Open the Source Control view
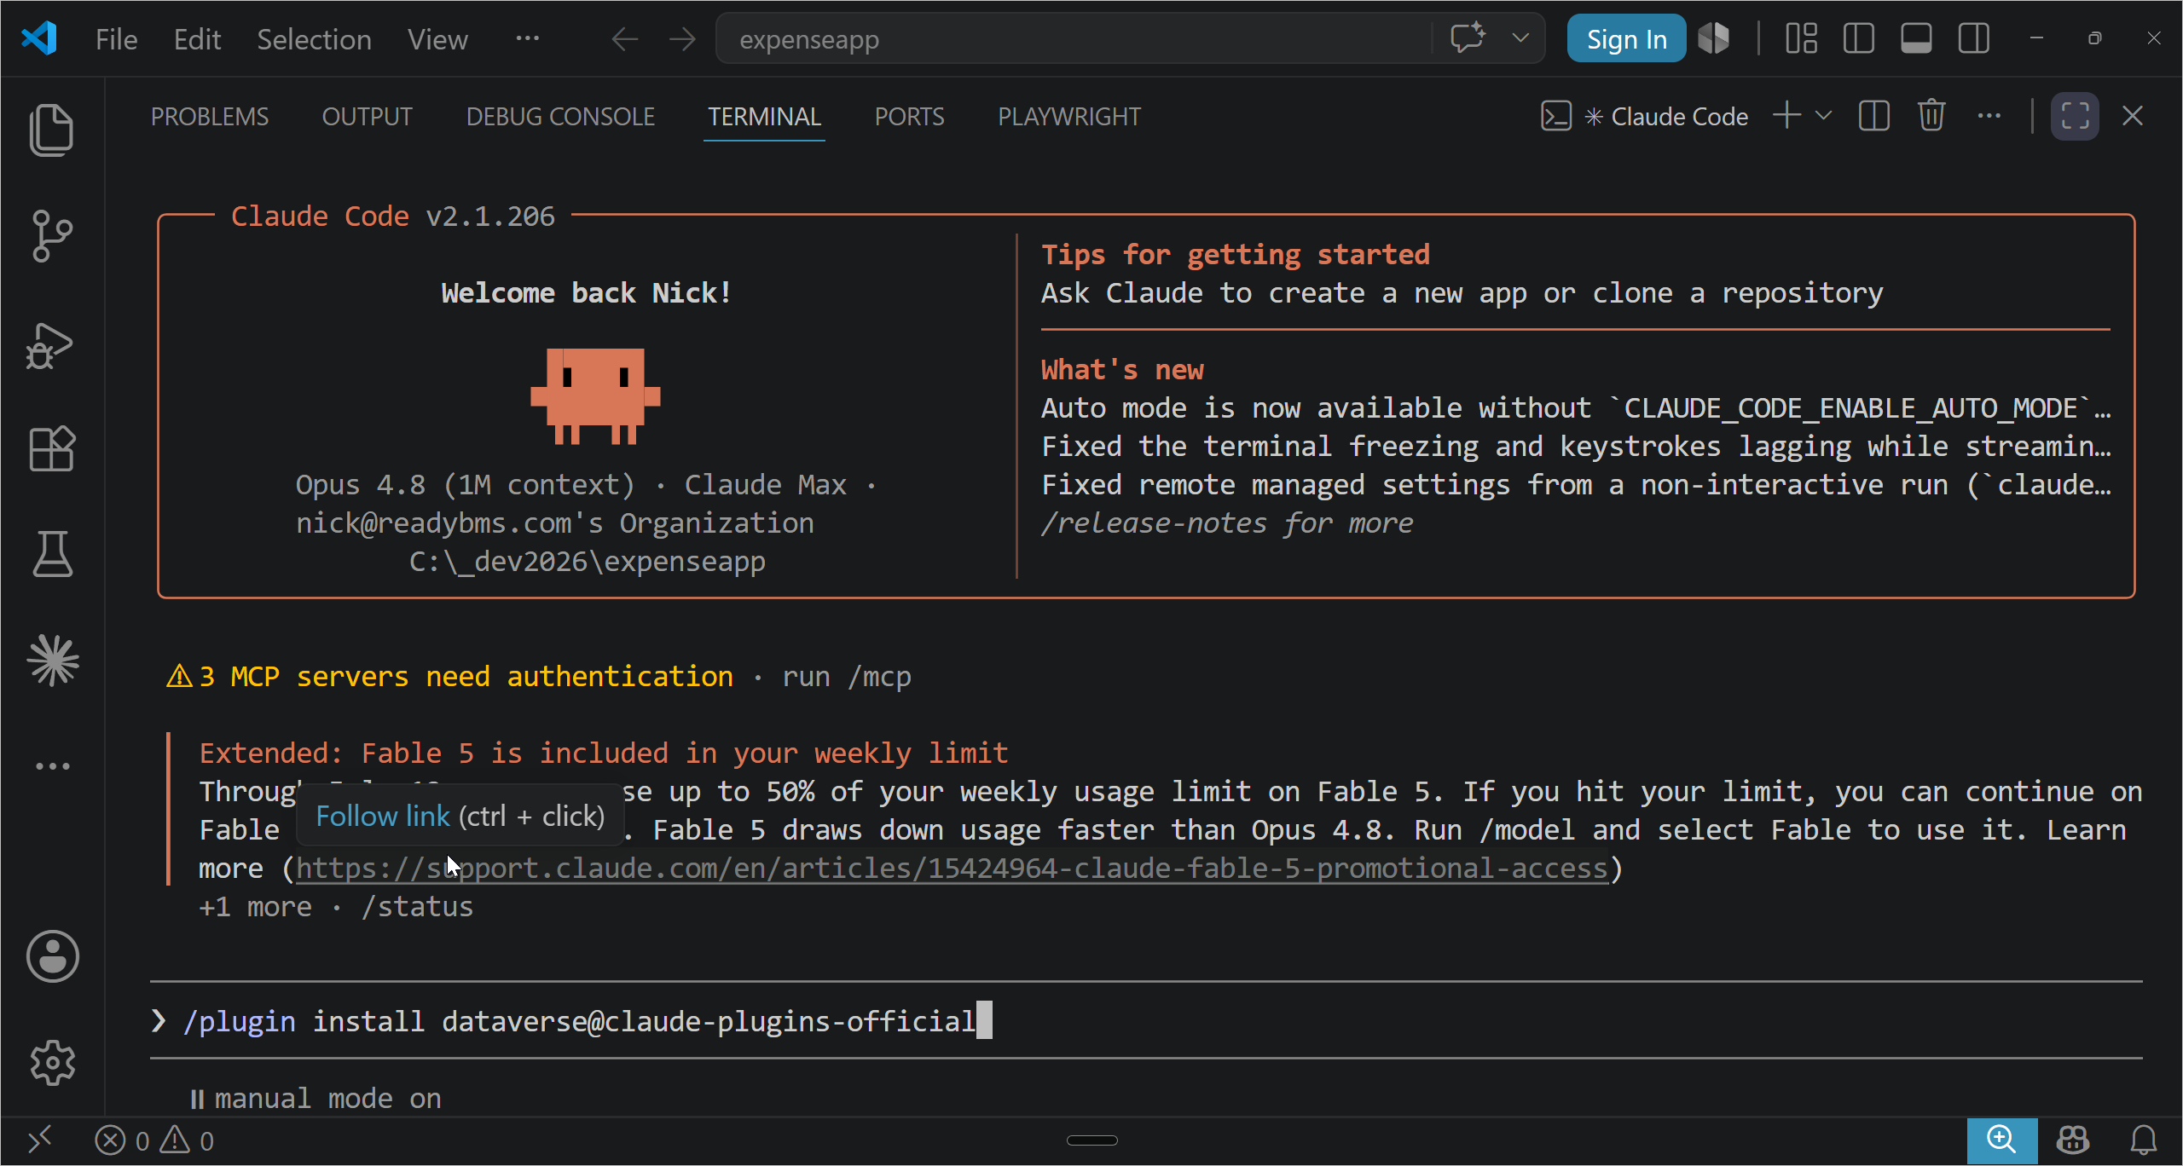Screen dimensions: 2183x1166 click(52, 236)
